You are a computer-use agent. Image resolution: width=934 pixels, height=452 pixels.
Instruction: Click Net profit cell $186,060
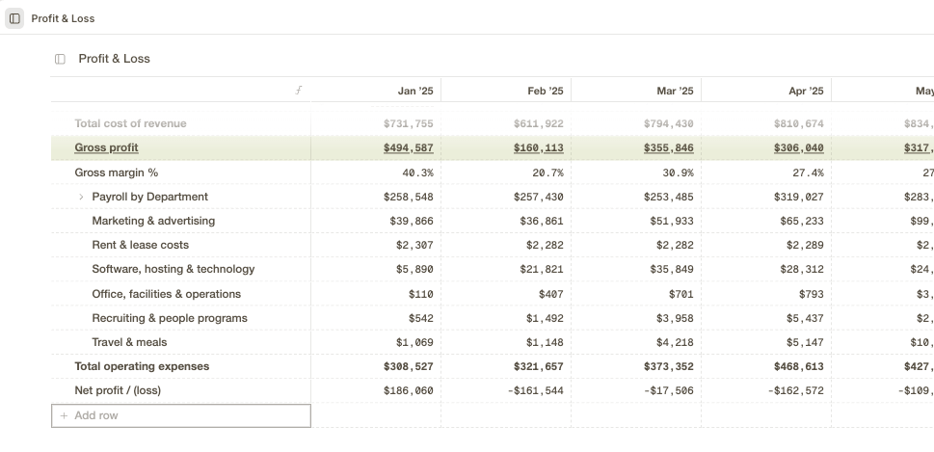tap(408, 390)
